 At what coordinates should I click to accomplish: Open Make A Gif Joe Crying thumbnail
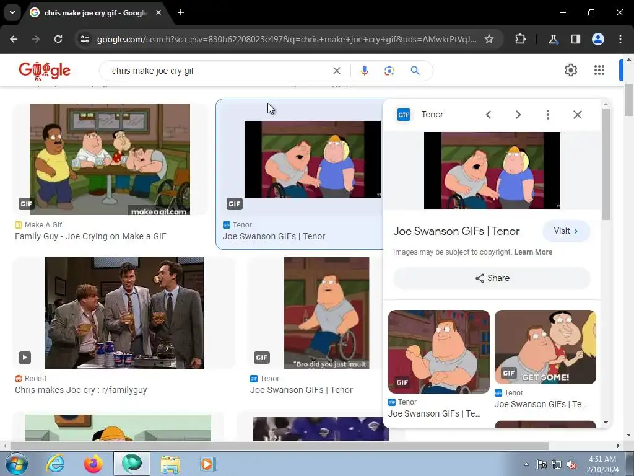click(x=110, y=159)
